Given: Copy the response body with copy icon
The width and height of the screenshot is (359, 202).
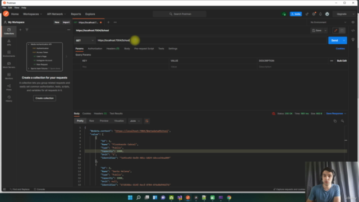Looking at the screenshot, I should pyautogui.click(x=335, y=121).
